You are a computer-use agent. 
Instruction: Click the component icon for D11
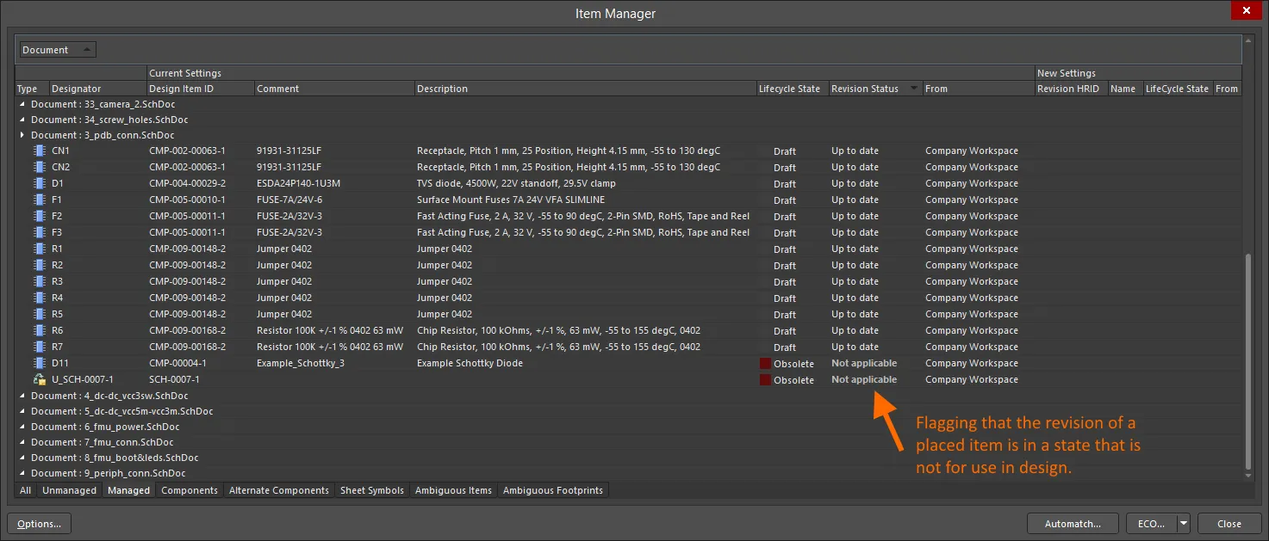click(39, 363)
